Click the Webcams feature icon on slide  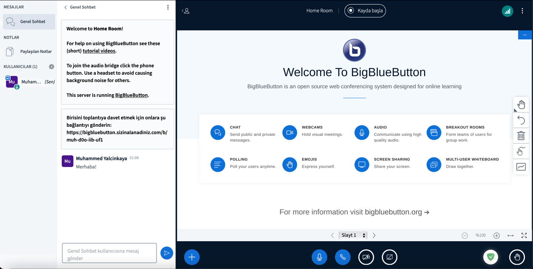[290, 133]
